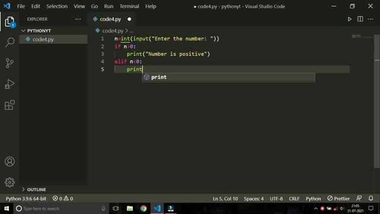Open the feedback icon in status bar
This screenshot has width=380, height=214.
pos(359,198)
